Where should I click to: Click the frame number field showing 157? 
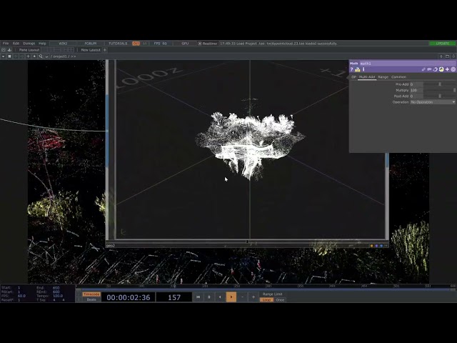point(174,297)
